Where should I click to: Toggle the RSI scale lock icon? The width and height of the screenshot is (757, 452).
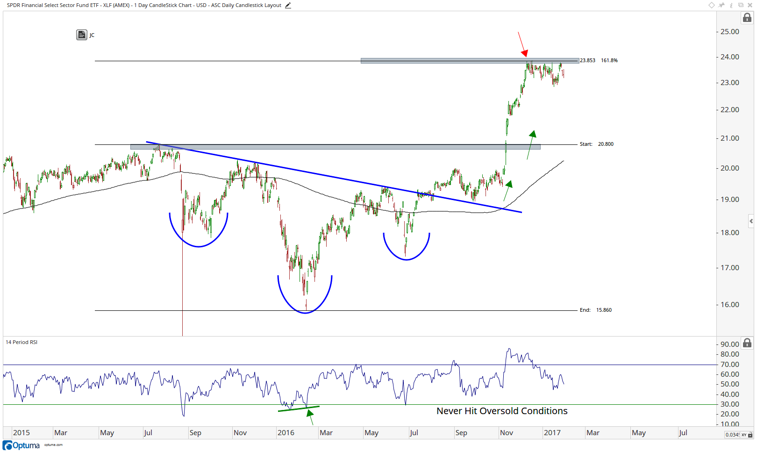coord(747,343)
